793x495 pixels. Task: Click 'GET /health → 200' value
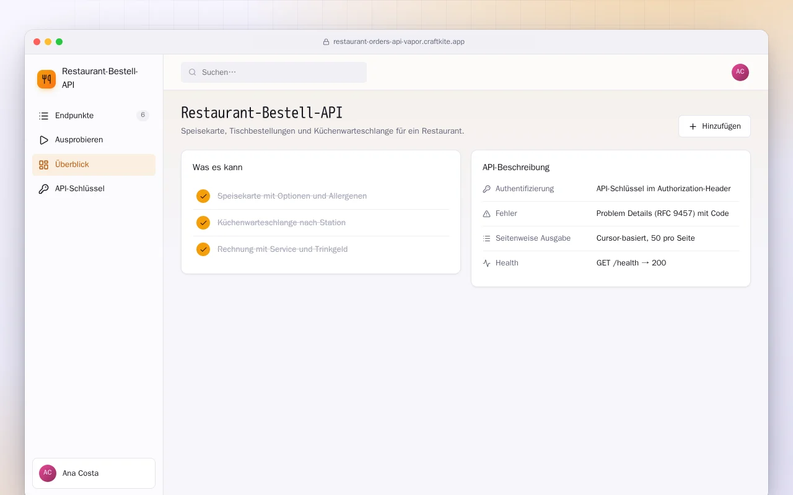click(631, 263)
